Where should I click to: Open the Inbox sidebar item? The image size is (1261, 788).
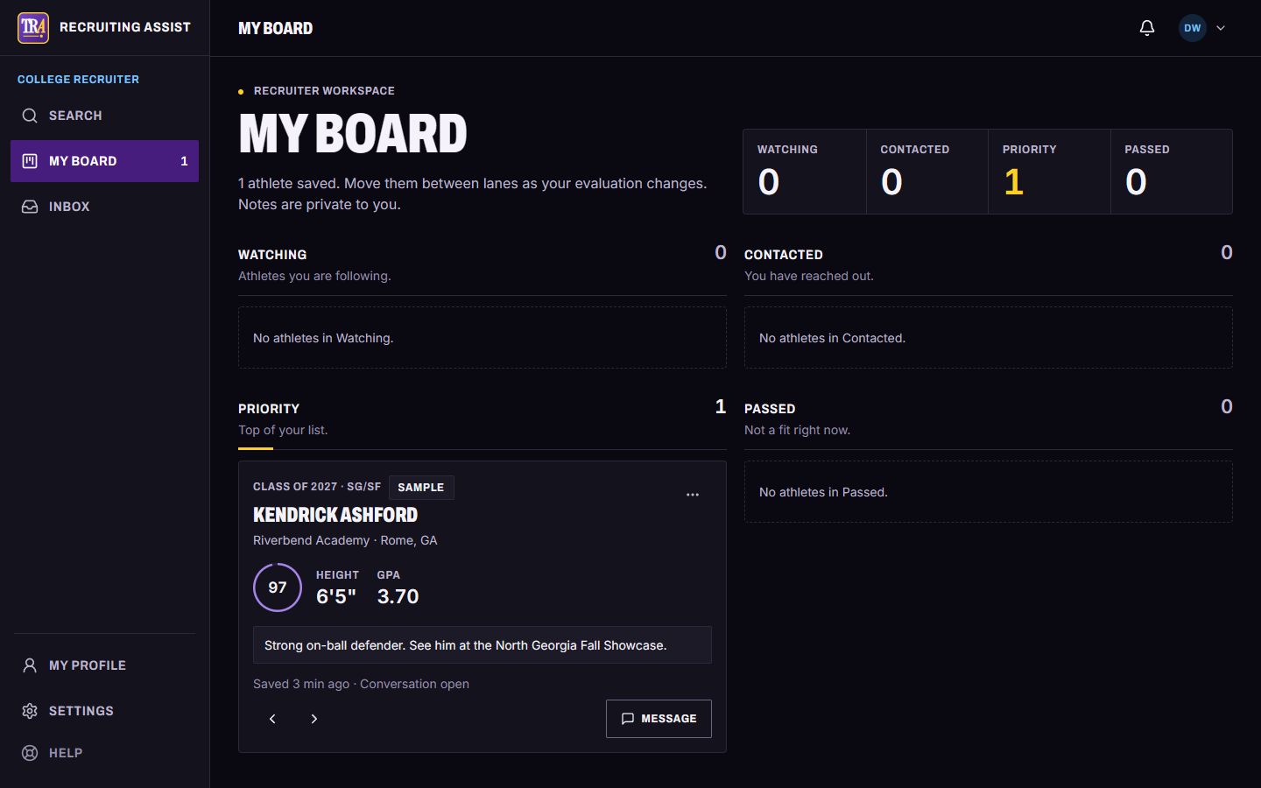(x=104, y=207)
